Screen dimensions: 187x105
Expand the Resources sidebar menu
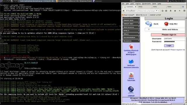131,41
